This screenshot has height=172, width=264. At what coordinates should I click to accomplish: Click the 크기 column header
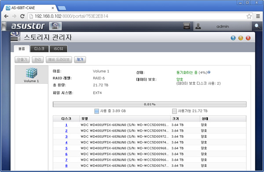[185, 118]
